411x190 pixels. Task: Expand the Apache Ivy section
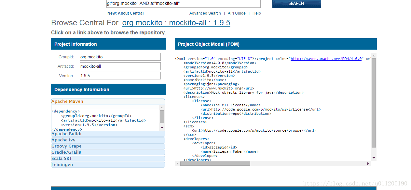(x=108, y=140)
